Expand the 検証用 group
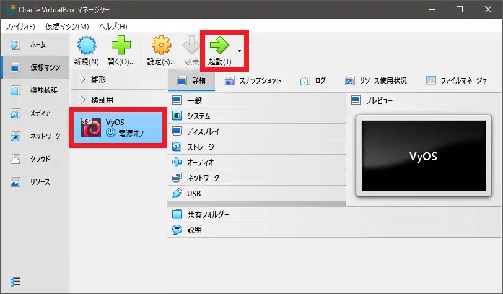The width and height of the screenshot is (503, 294). [82, 100]
